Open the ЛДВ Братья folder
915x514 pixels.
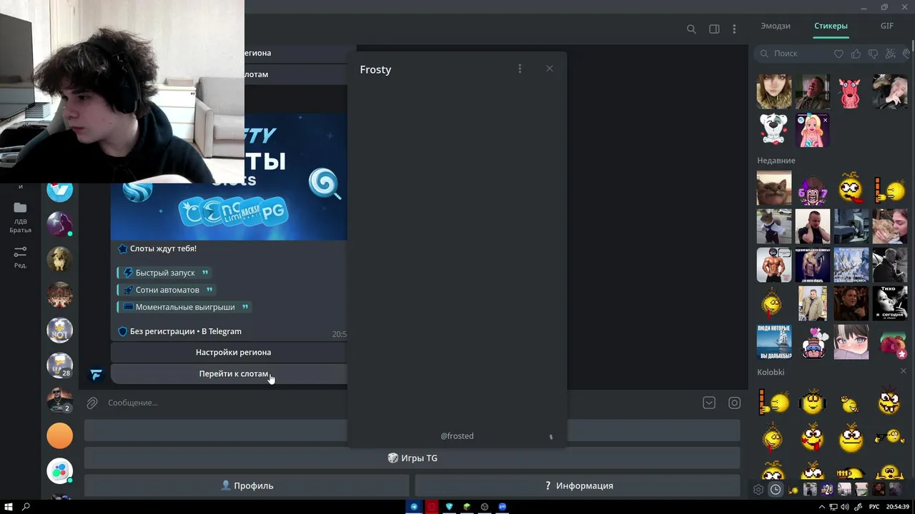(20, 216)
